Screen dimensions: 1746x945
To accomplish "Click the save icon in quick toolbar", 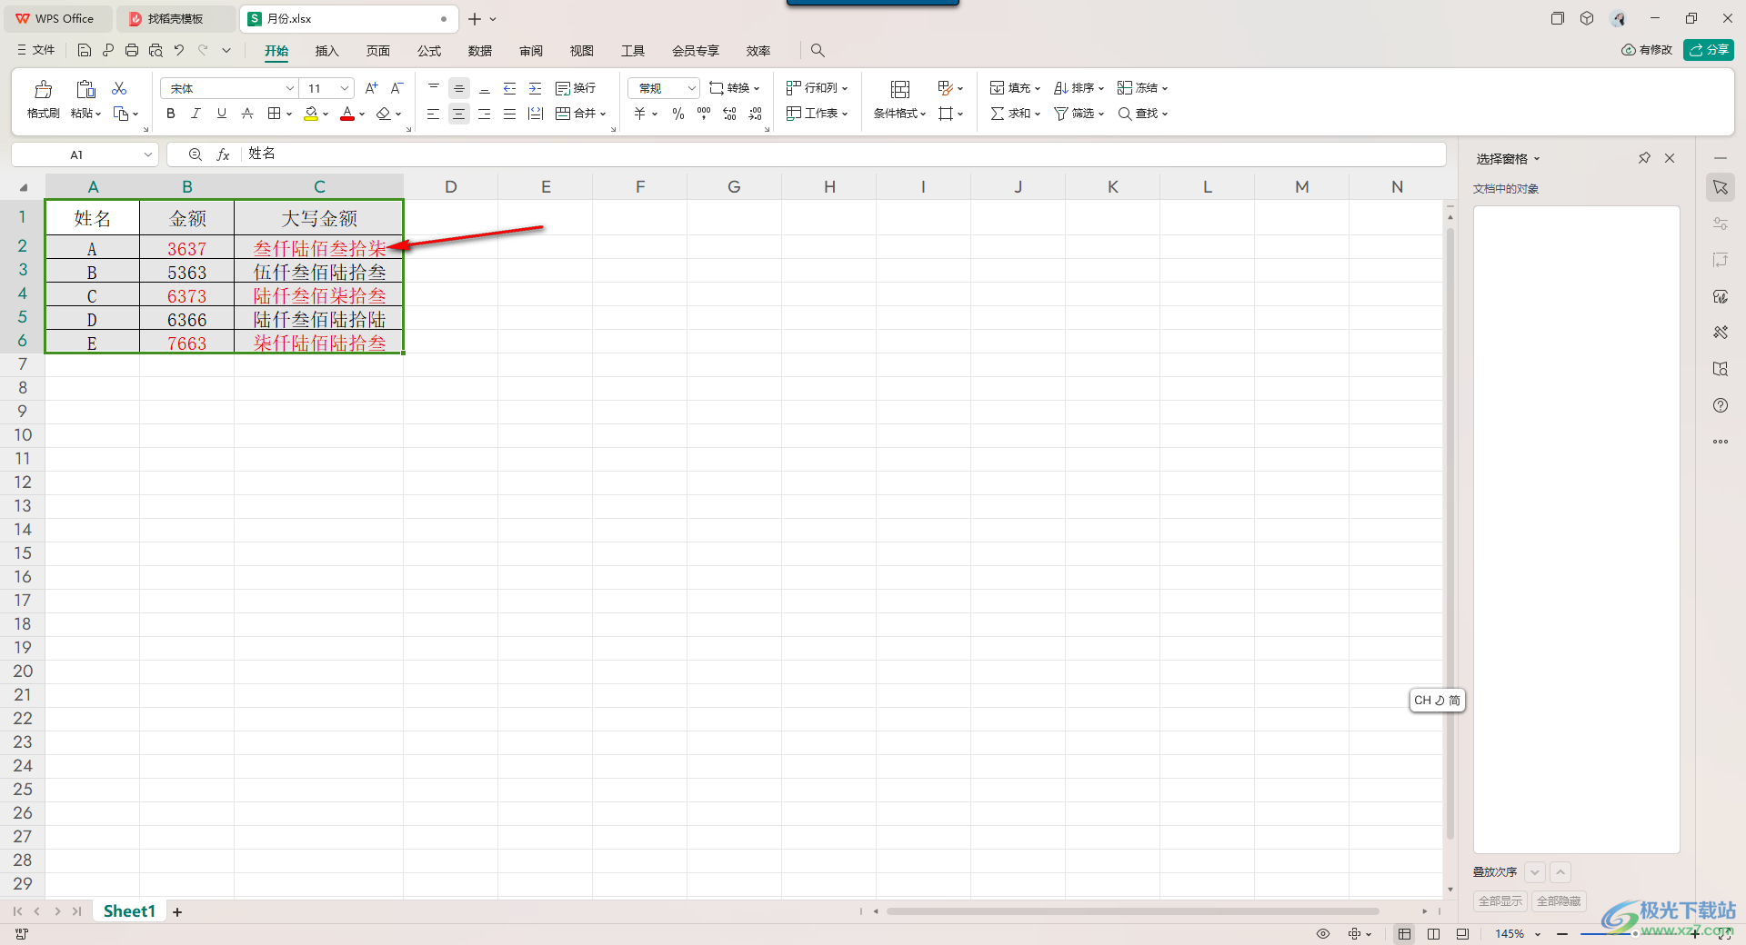I will (x=85, y=50).
